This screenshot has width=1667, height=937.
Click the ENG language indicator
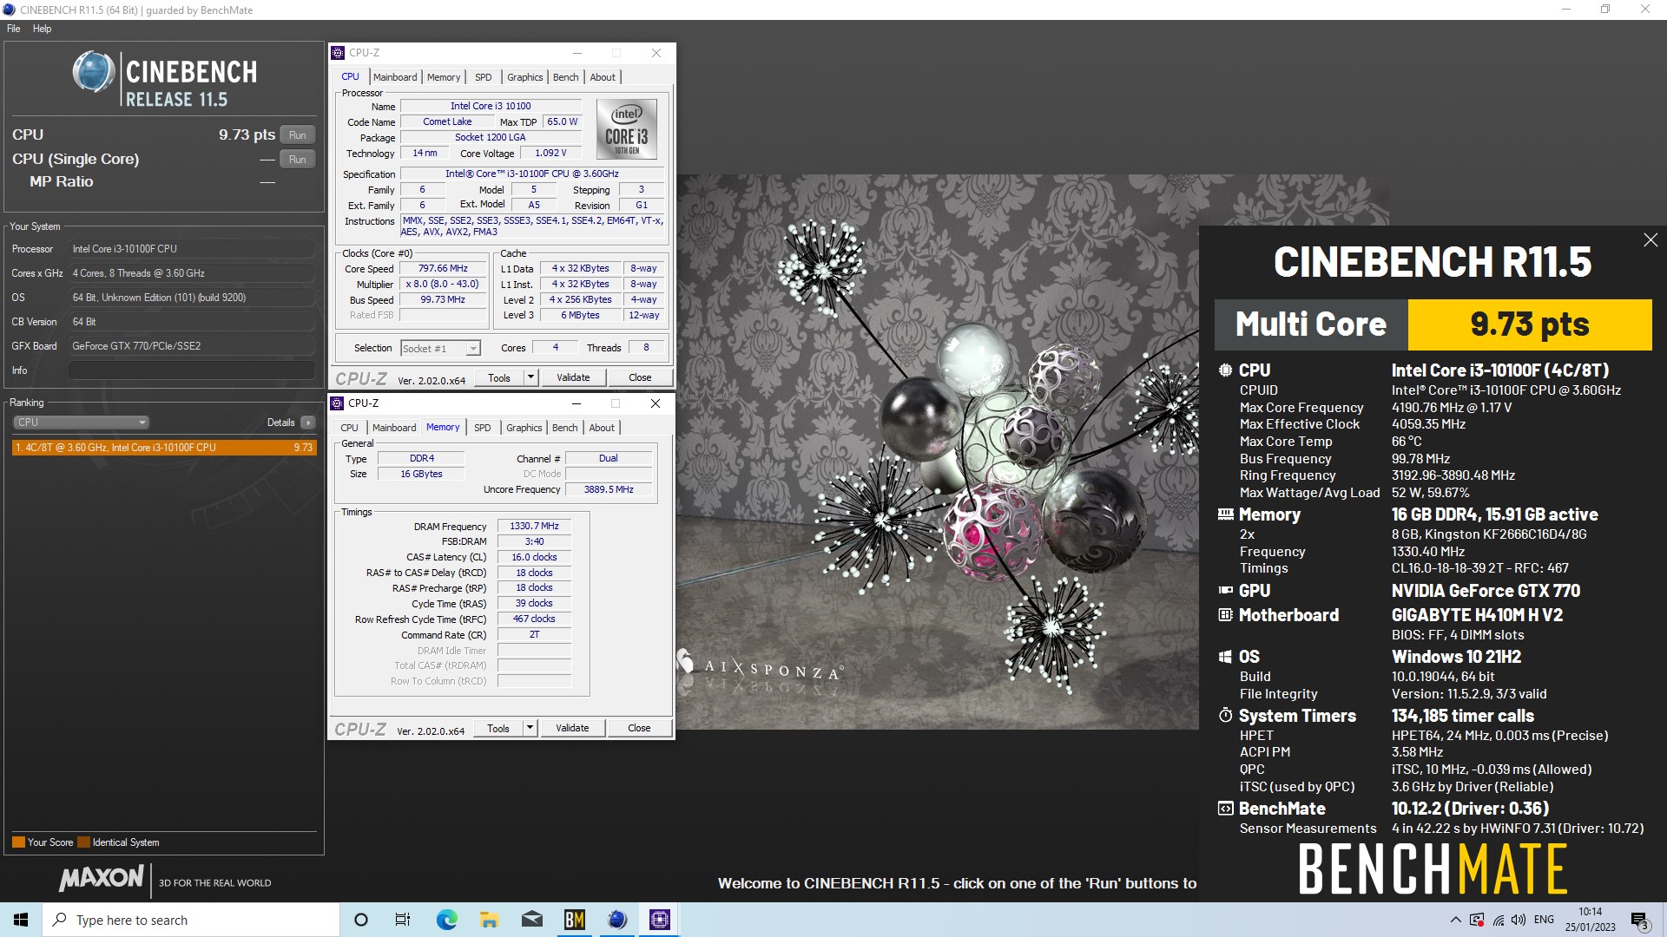[x=1544, y=920]
